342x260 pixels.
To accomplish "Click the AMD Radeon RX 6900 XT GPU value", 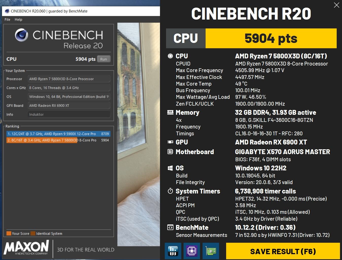I will (271, 142).
